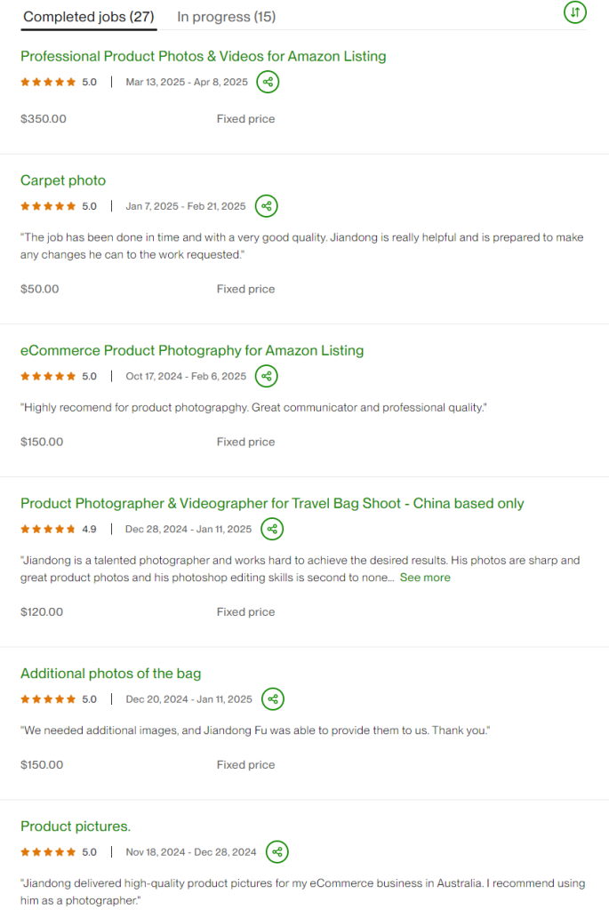This screenshot has height=910, width=609.
Task: Share the Carpet photo job
Action: [266, 207]
